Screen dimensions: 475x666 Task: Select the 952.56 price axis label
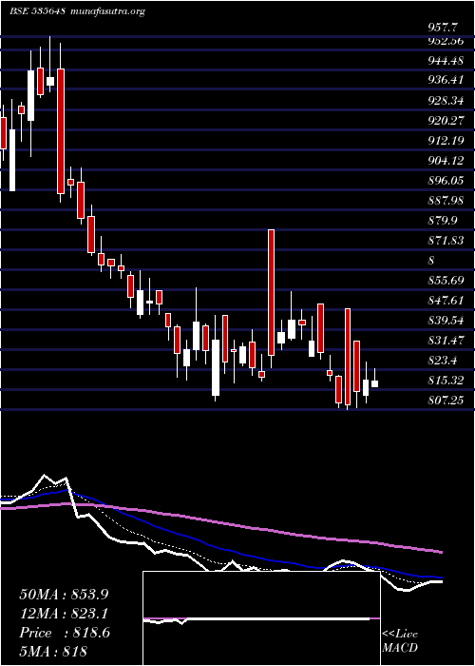click(446, 41)
